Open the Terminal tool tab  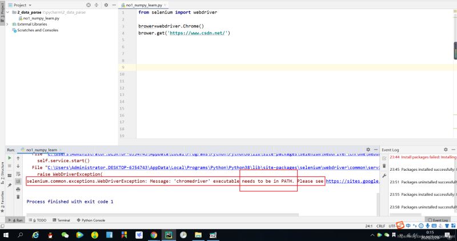[61, 220]
